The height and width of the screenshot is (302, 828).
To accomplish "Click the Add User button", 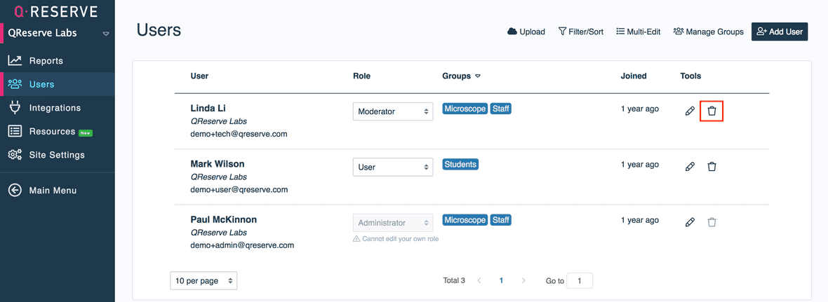I will click(x=779, y=32).
